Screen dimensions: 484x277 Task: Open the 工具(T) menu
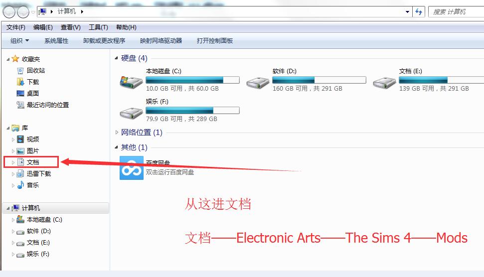point(98,27)
